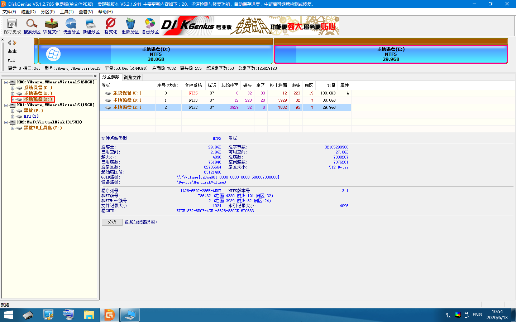Select 系统保留 (C:) in the disk tree
This screenshot has width=516, height=322.
tap(38, 88)
